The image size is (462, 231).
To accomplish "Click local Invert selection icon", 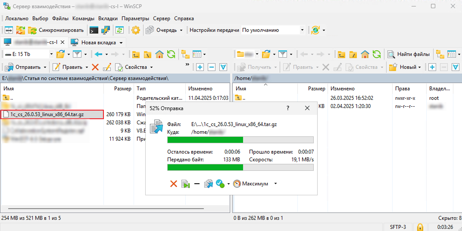I will [x=223, y=67].
